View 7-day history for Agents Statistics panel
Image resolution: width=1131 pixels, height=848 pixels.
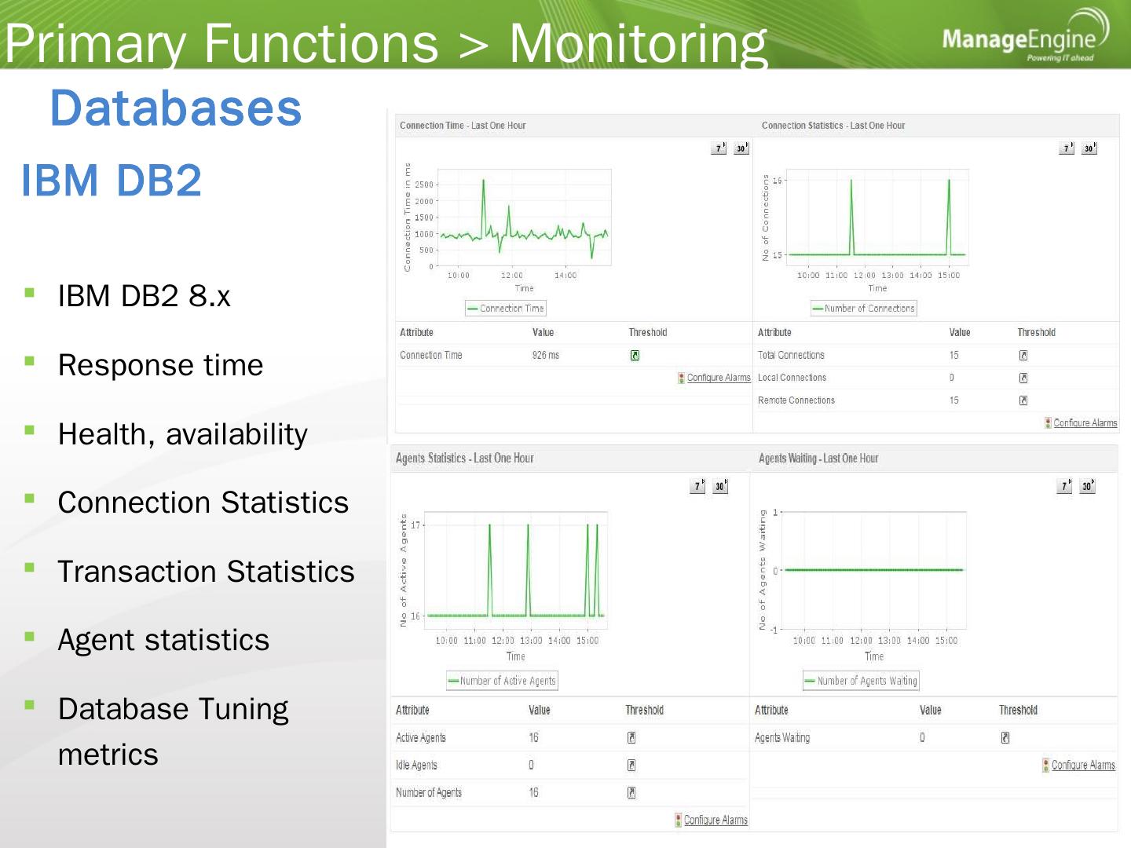click(697, 486)
